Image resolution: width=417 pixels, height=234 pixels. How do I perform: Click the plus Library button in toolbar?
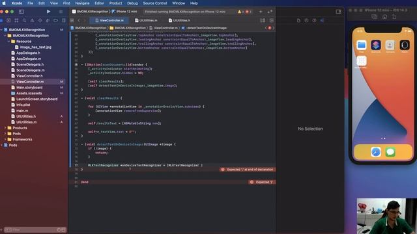[261, 12]
